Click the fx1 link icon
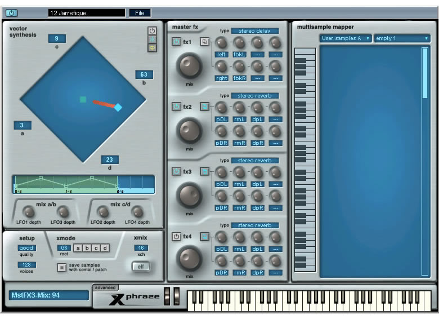Viewport: 439px width, 319px height. [204, 42]
